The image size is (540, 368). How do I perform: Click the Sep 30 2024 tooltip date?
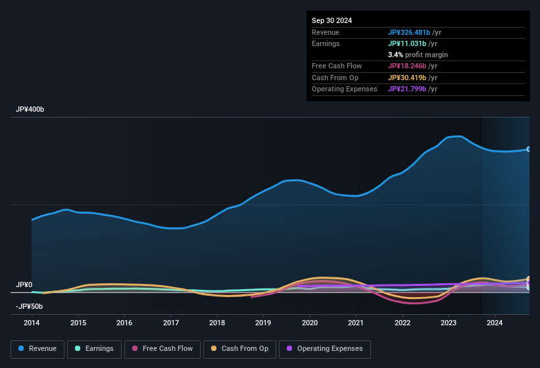[x=332, y=20]
